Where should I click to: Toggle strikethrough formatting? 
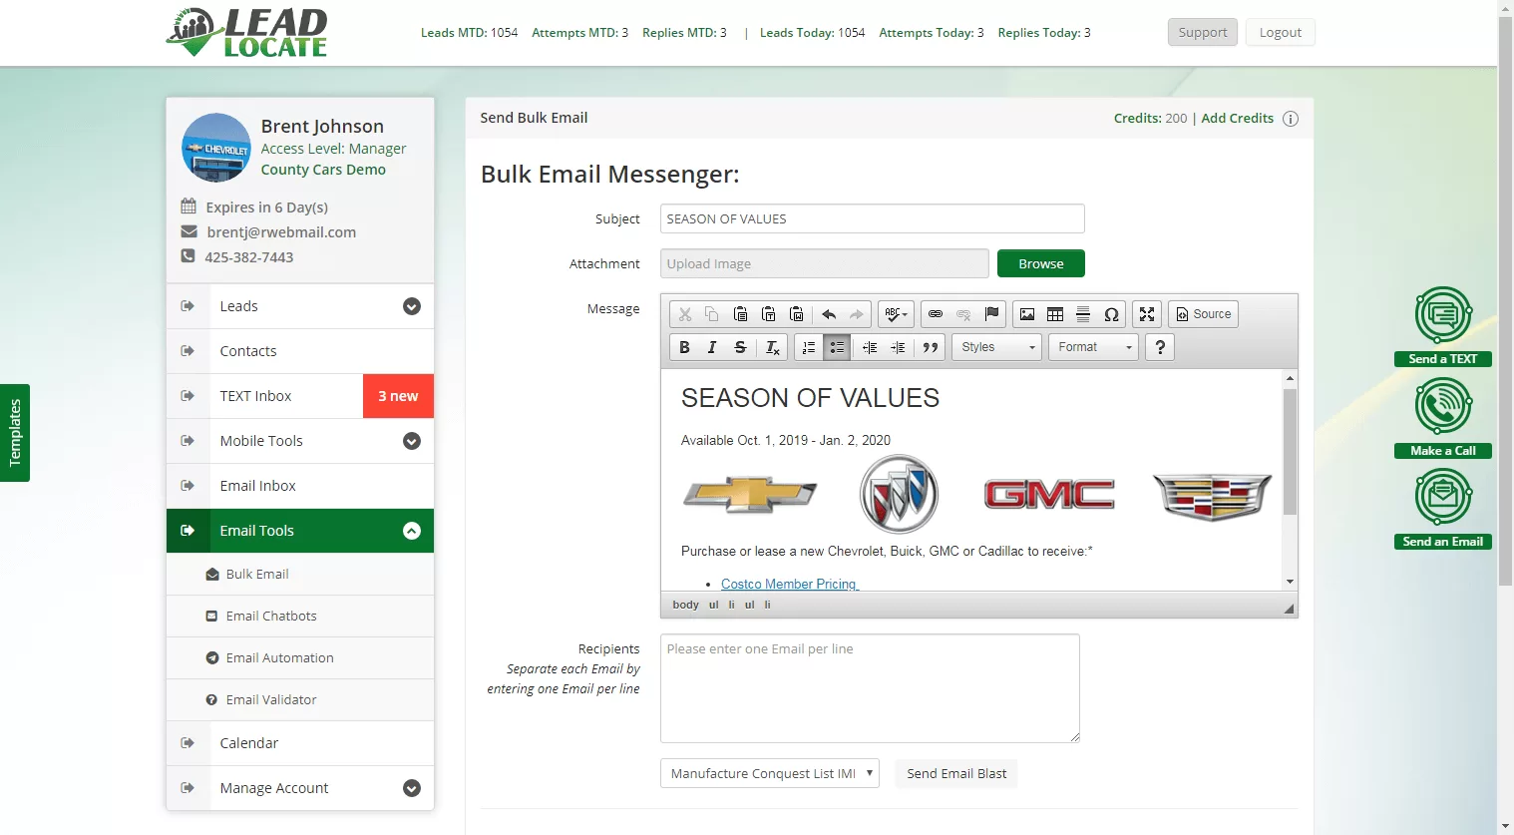click(740, 347)
